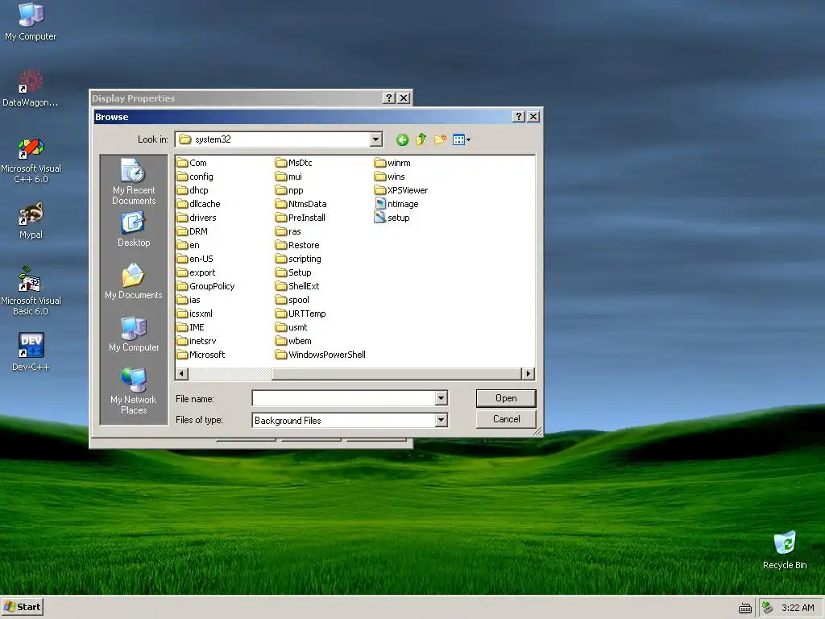
Task: Select the Com folder
Action: click(192, 163)
